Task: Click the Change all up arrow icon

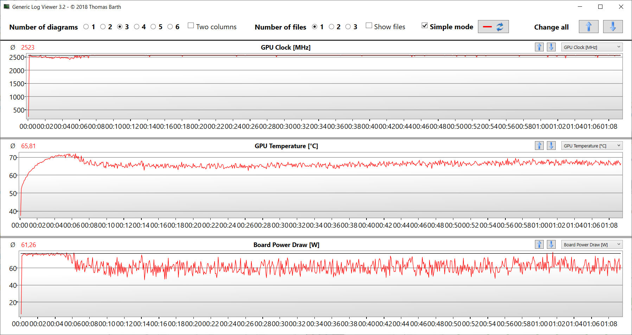Action: tap(588, 27)
